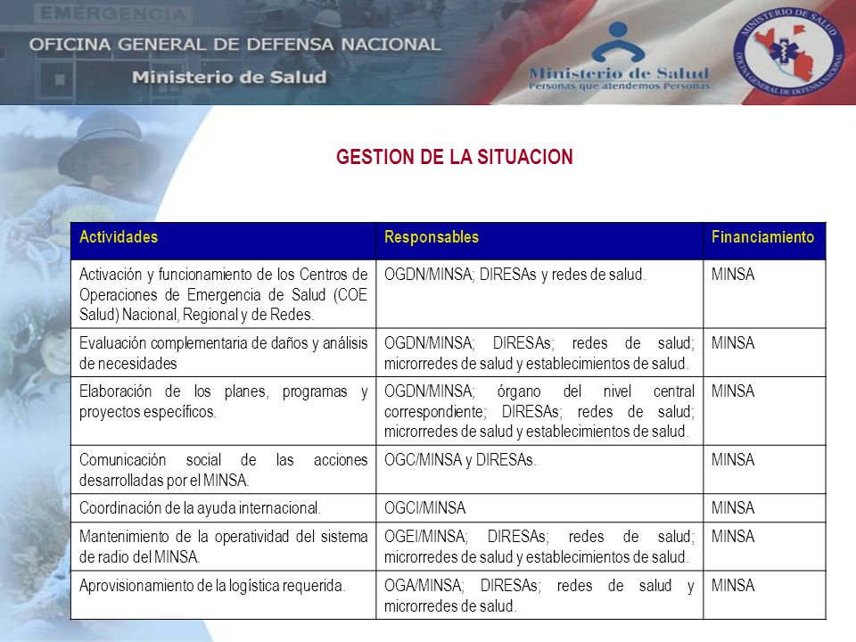Click cell 'Aprovisionamiento de la logística requerida.'
The height and width of the screenshot is (642, 856).
click(x=223, y=595)
